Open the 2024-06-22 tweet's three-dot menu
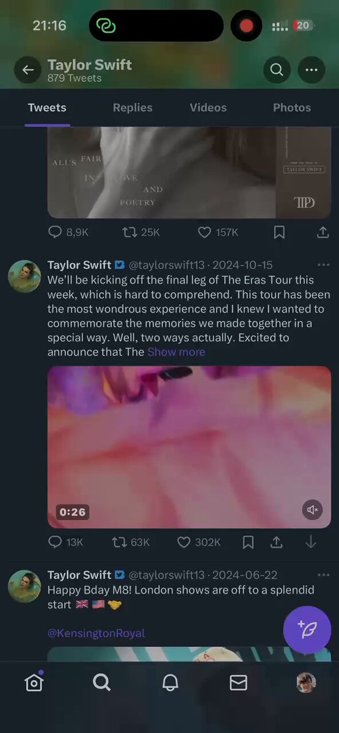The height and width of the screenshot is (733, 339). pos(323,575)
